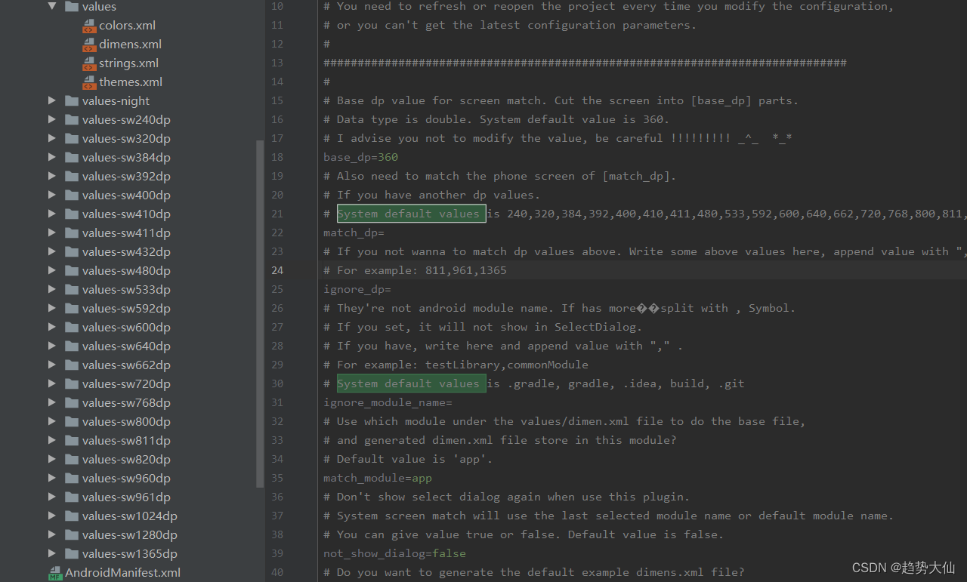Select colors.xml in the project tree
Viewport: 967px width, 582px height.
[x=127, y=26]
